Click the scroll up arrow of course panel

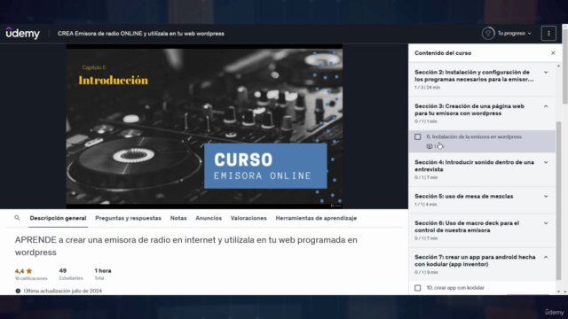[558, 66]
